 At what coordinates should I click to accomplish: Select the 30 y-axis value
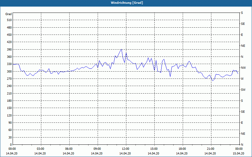point(10,138)
